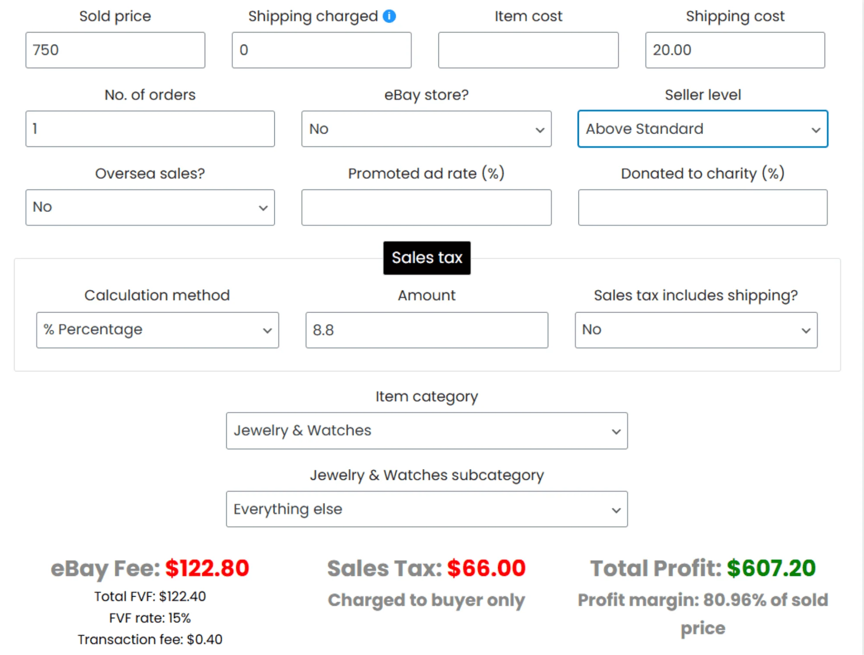864x655 pixels.
Task: Open the Calculation method dropdown
Action: (x=157, y=330)
